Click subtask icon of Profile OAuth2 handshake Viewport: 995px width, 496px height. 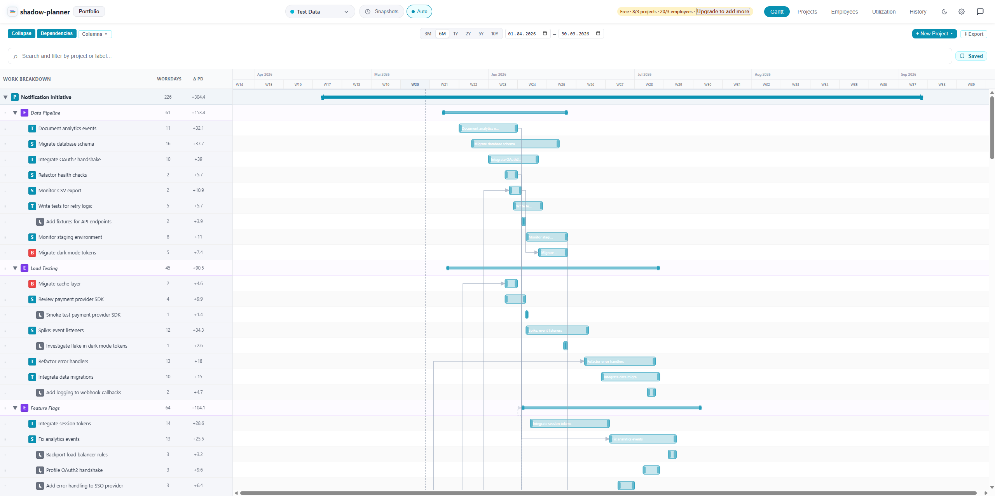pos(40,470)
